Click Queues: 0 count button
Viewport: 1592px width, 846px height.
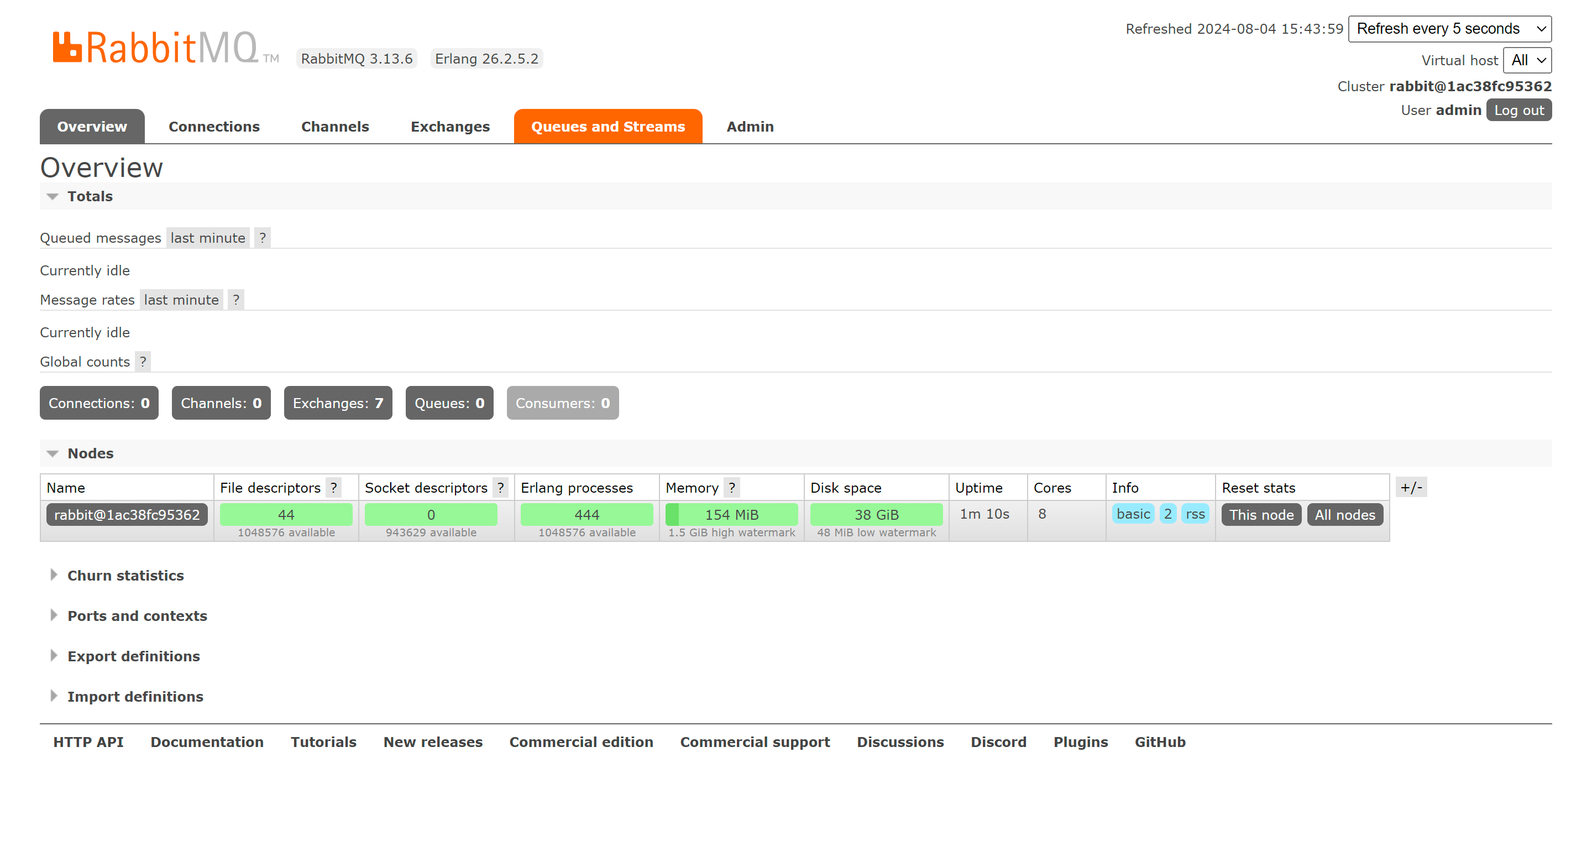coord(449,403)
